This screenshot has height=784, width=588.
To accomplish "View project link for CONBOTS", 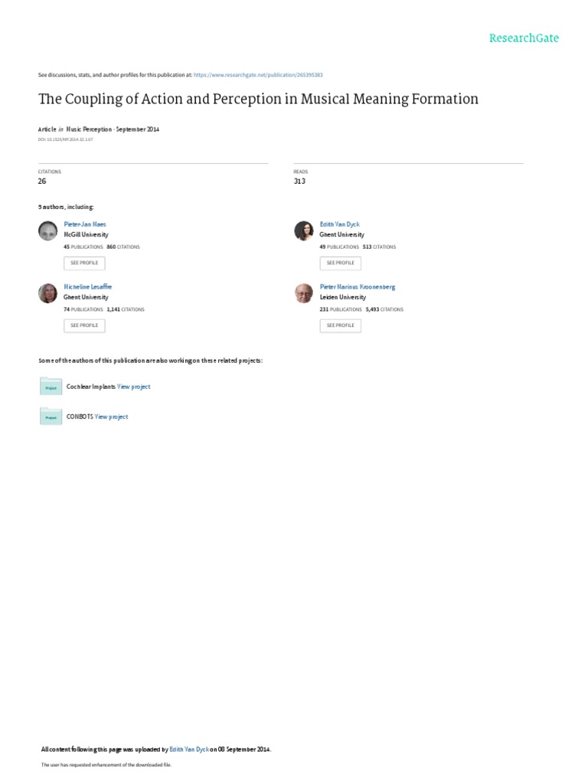I will coord(111,416).
